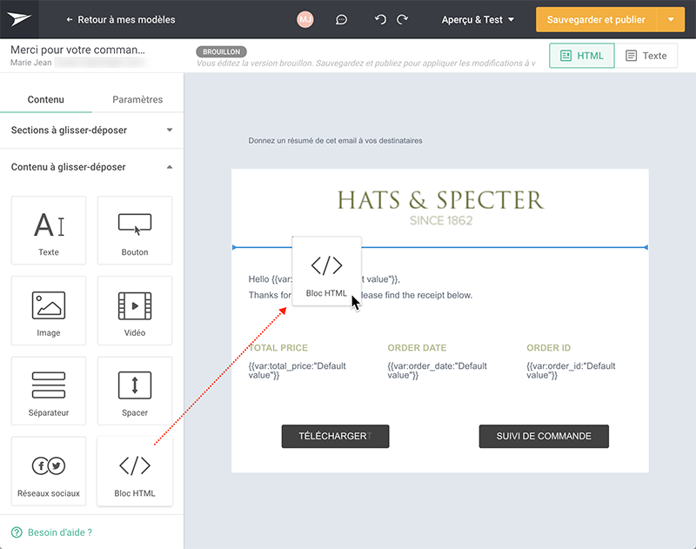
Task: Click the email preheader summary text
Action: tap(335, 141)
